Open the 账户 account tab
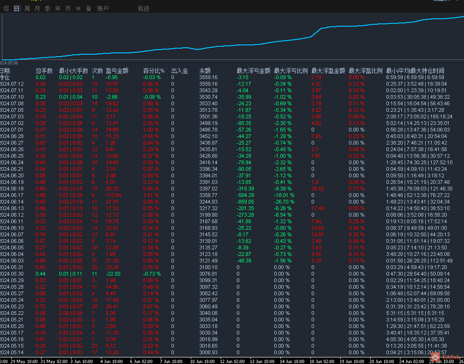 pyautogui.click(x=103, y=8)
